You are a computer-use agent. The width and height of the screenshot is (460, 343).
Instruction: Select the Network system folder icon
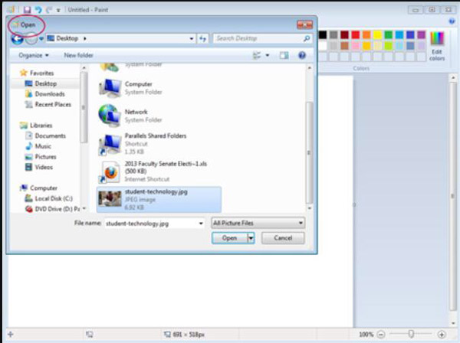point(110,116)
